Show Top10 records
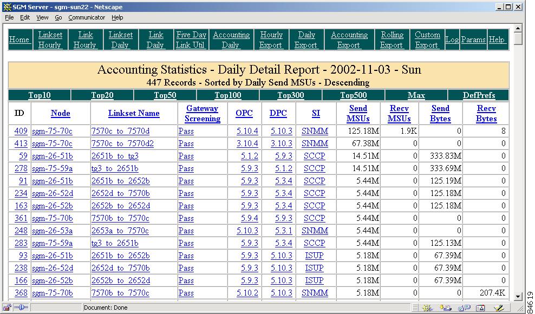The image size is (535, 314). (x=39, y=95)
